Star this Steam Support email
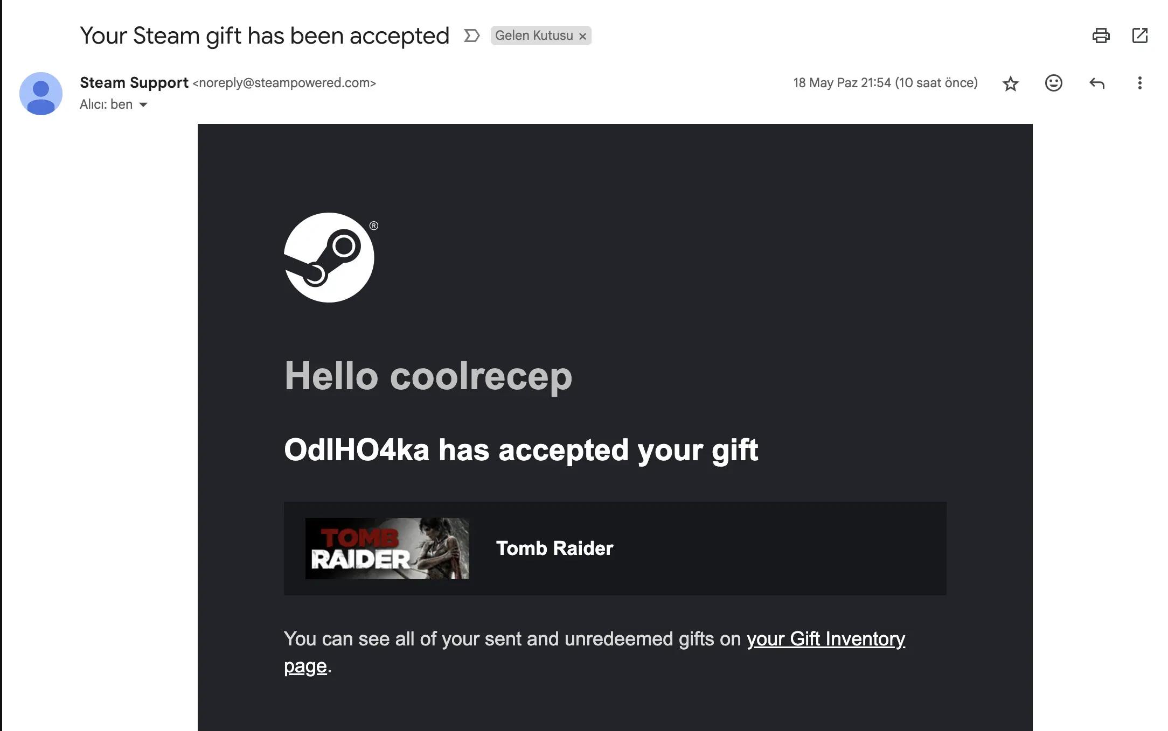Viewport: 1168px width, 731px height. (x=1011, y=83)
